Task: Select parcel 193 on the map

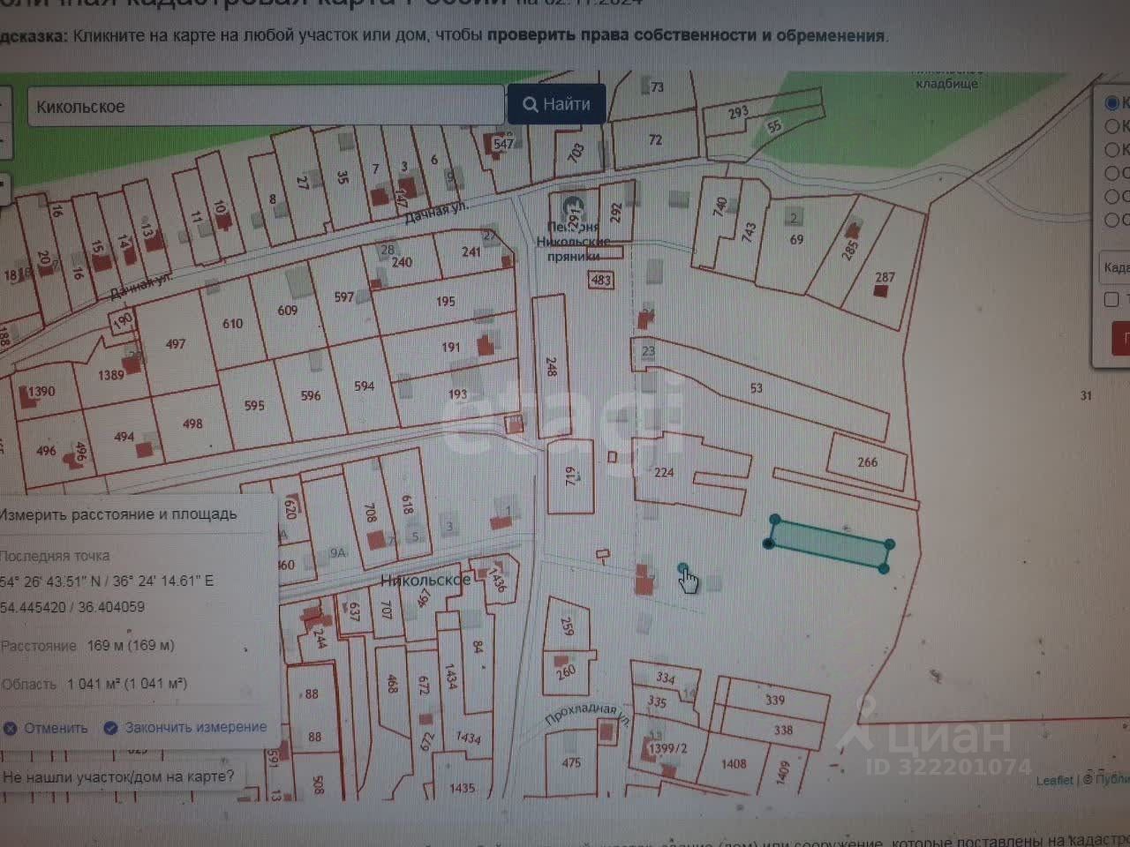Action: [457, 394]
